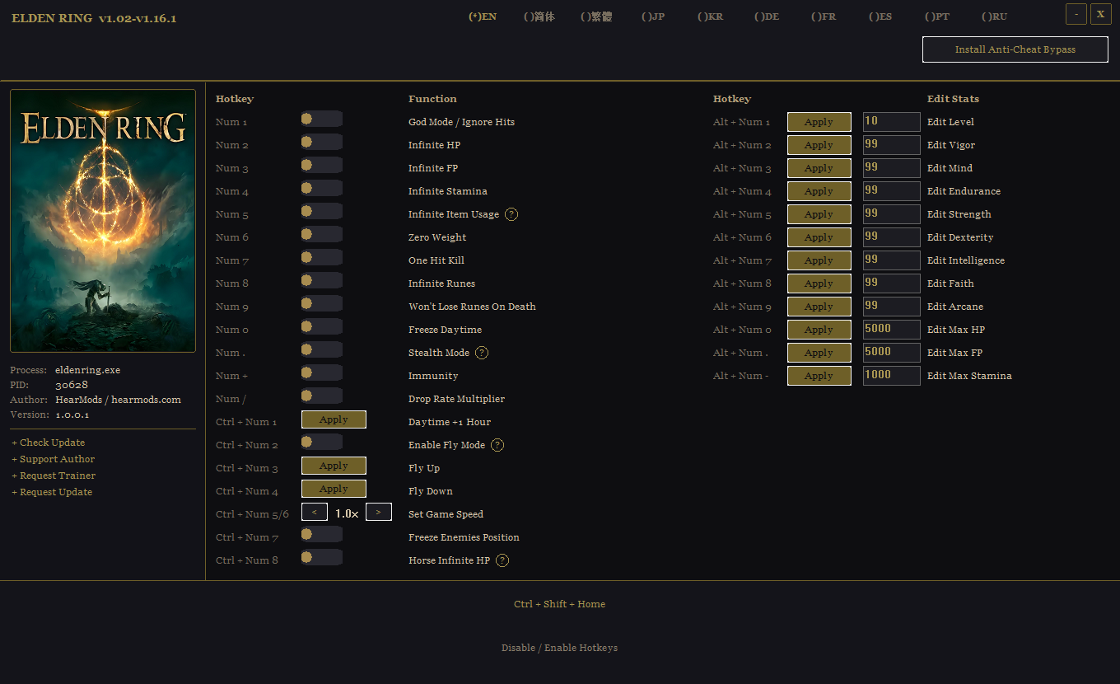Select Traditional Chinese language option
The image size is (1120, 684).
point(596,16)
